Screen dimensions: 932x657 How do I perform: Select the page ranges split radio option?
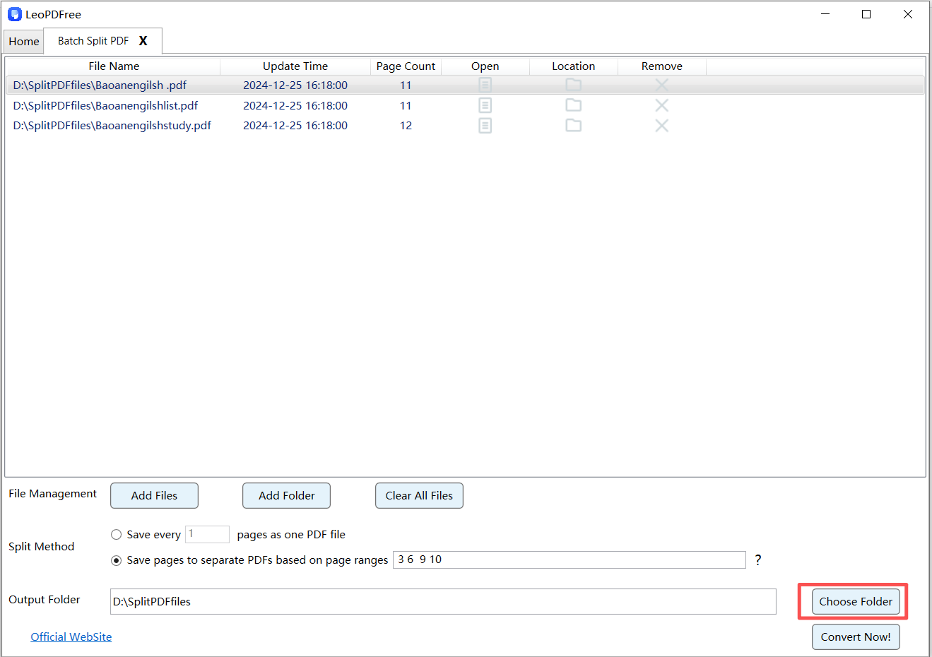click(117, 560)
